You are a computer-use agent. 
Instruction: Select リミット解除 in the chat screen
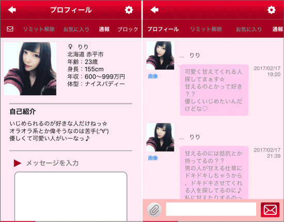[207, 29]
